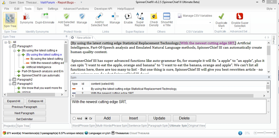Adjust the zoom slider in status bar
Image resolution: width=279 pixels, height=138 pixels.
pyautogui.click(x=265, y=133)
